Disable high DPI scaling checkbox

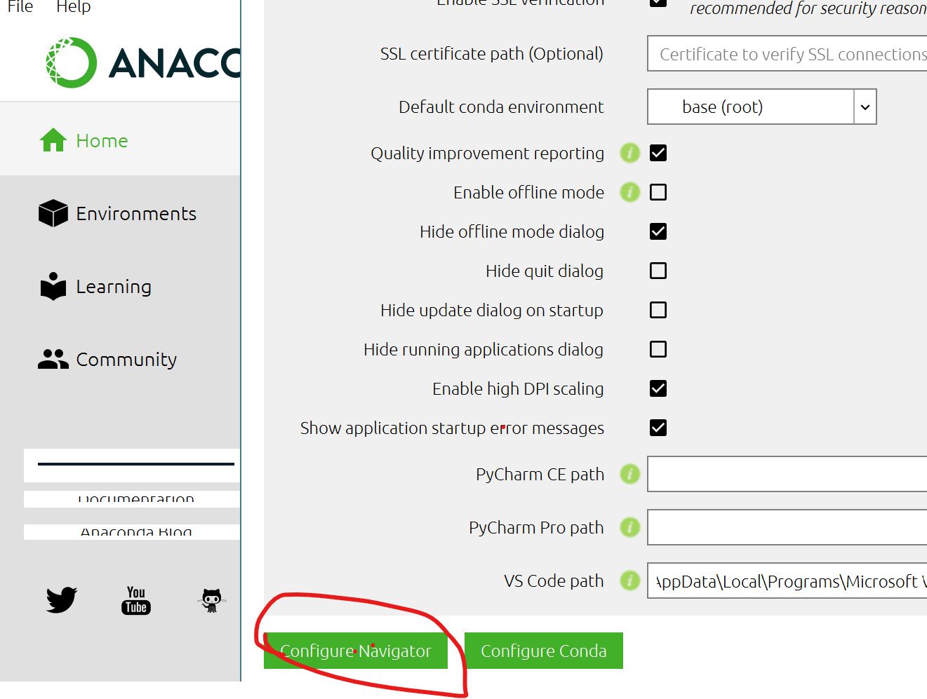coord(658,388)
